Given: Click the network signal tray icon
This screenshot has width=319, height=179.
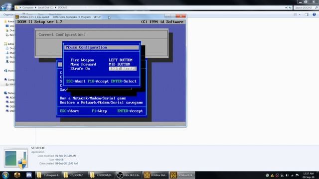Looking at the screenshot, I should [x=292, y=175].
